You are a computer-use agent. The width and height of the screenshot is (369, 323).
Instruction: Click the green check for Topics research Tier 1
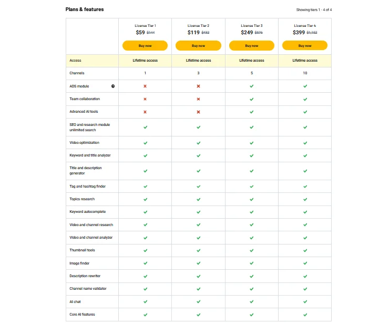pyautogui.click(x=145, y=199)
